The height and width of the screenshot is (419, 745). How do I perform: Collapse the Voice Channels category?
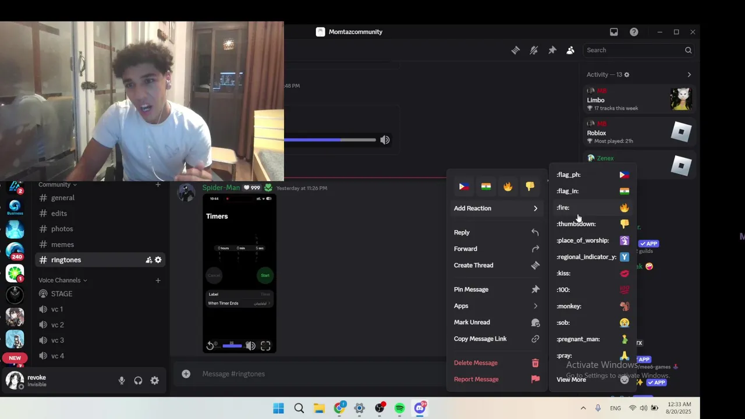pyautogui.click(x=63, y=280)
